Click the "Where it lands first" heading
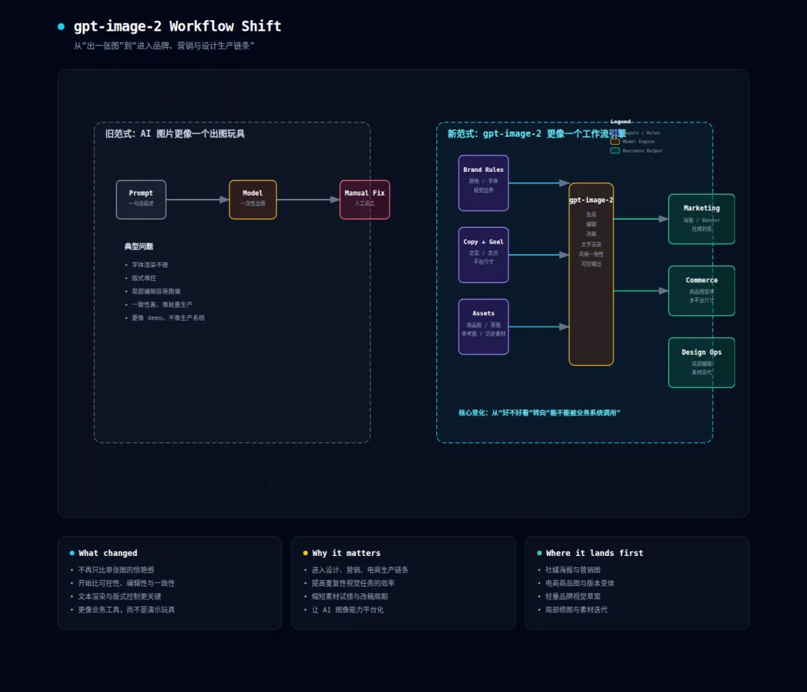The image size is (807, 692). pyautogui.click(x=595, y=553)
